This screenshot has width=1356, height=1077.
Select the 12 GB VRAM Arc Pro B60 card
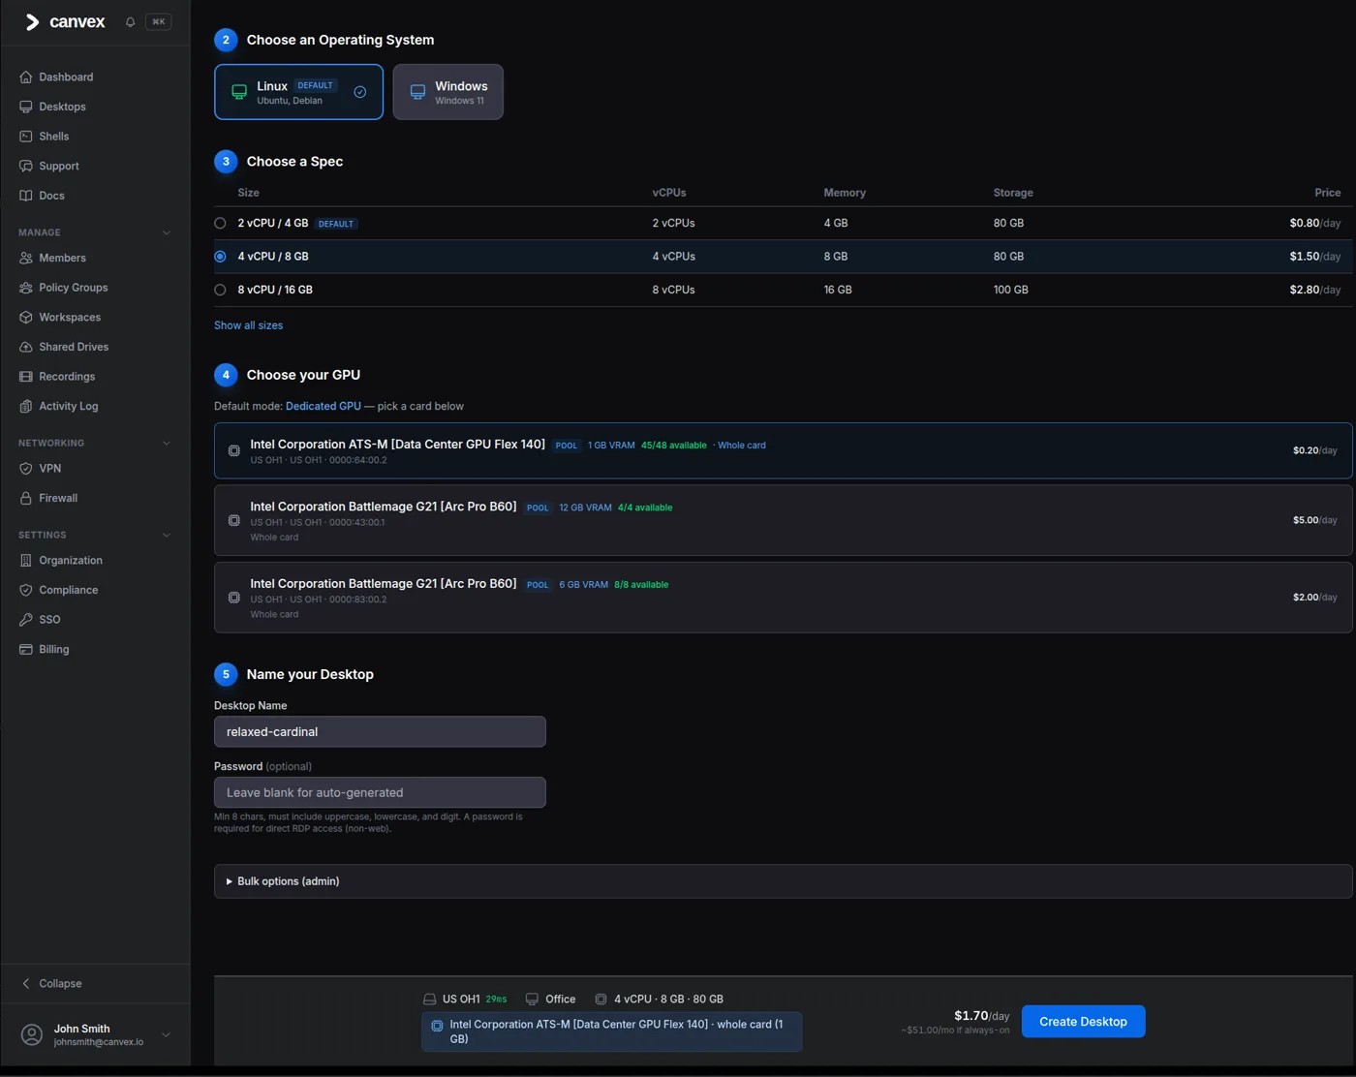pyautogui.click(x=783, y=521)
